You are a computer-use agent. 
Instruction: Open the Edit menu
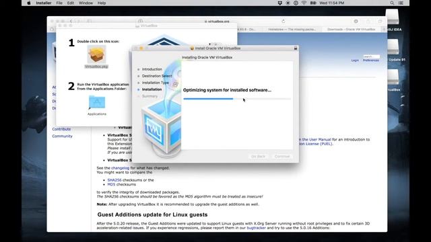[x=71, y=3]
